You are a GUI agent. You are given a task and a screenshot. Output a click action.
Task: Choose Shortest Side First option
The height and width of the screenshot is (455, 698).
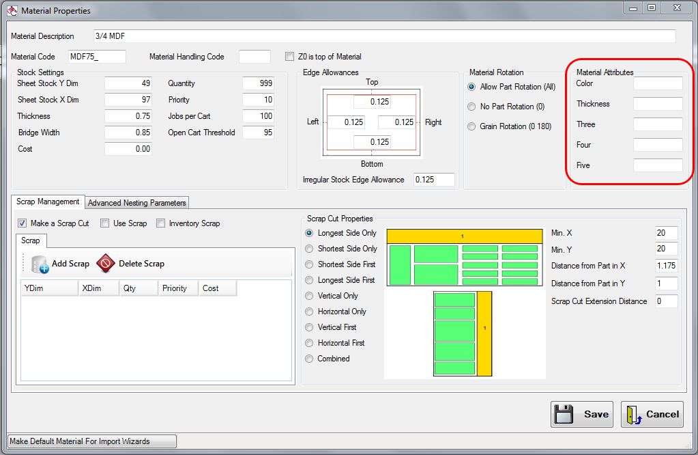click(x=309, y=264)
